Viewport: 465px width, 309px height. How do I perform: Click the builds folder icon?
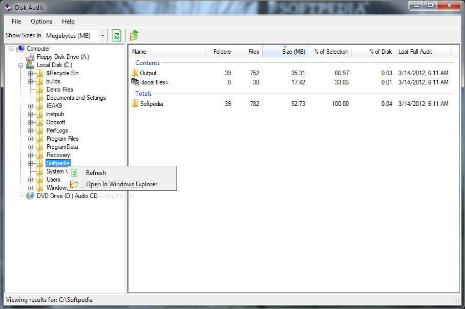coord(40,81)
